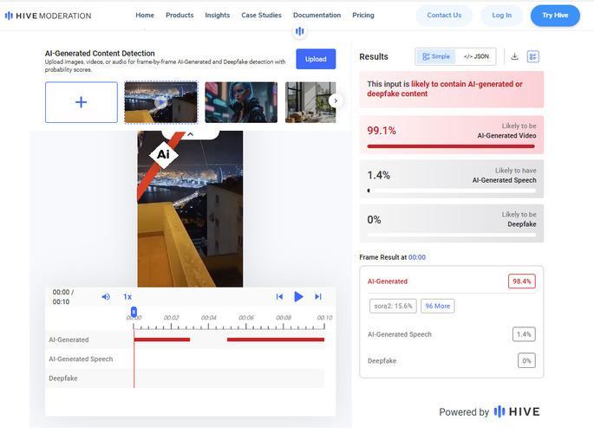Expand the '96 More' model list
The height and width of the screenshot is (433, 594).
[x=437, y=306]
